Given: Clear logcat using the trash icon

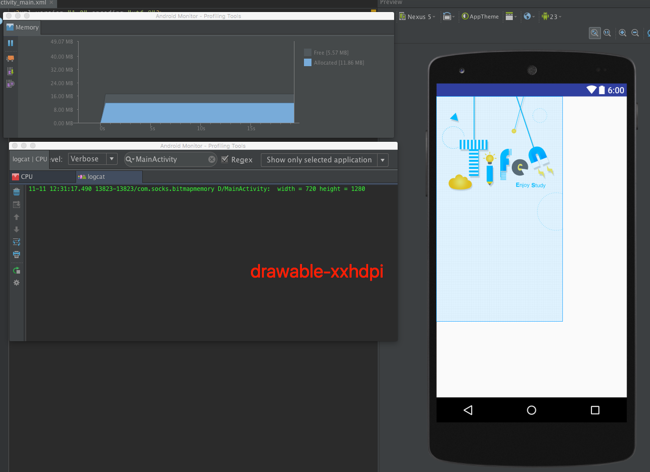Looking at the screenshot, I should click(17, 191).
